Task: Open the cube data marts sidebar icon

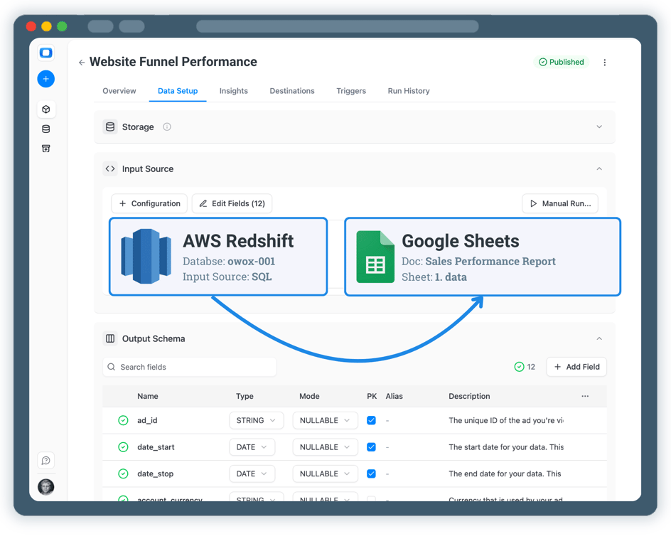Action: point(45,109)
